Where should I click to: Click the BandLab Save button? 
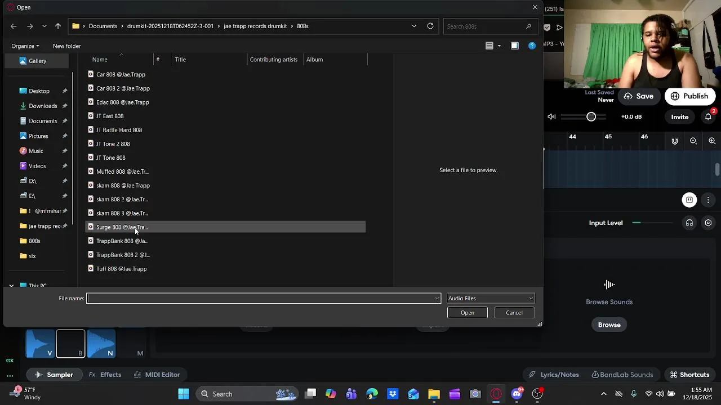click(638, 96)
